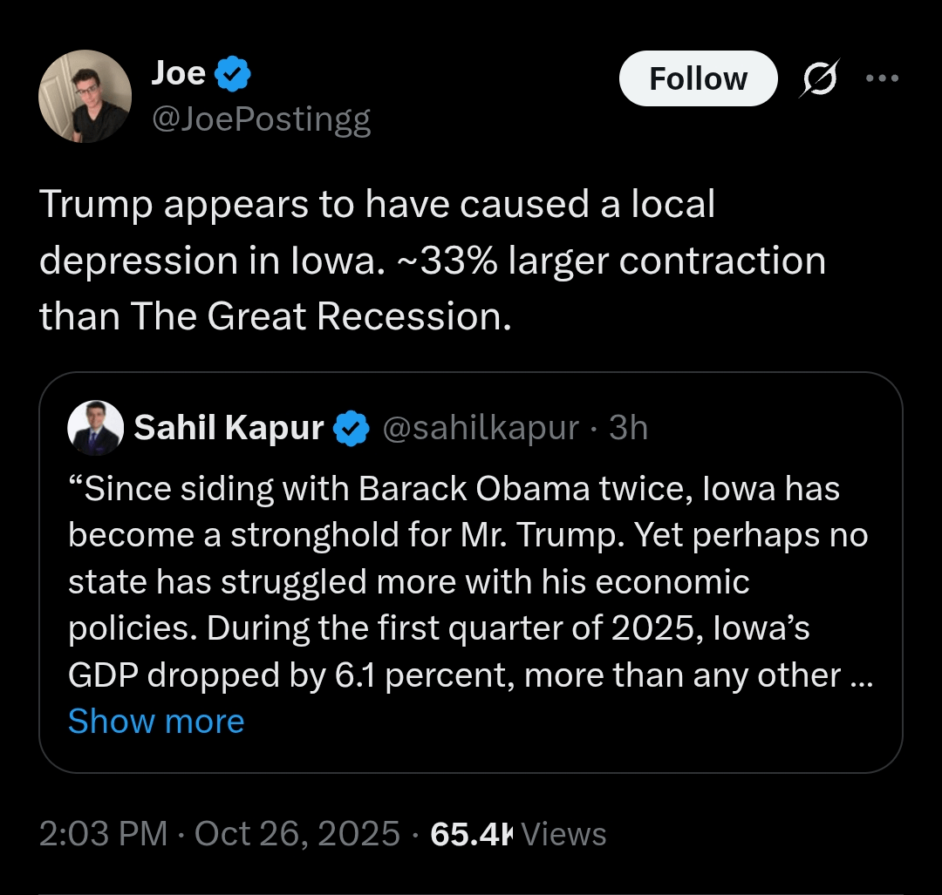Open Sahil Kapur's small avatar
The image size is (942, 895).
pos(96,428)
